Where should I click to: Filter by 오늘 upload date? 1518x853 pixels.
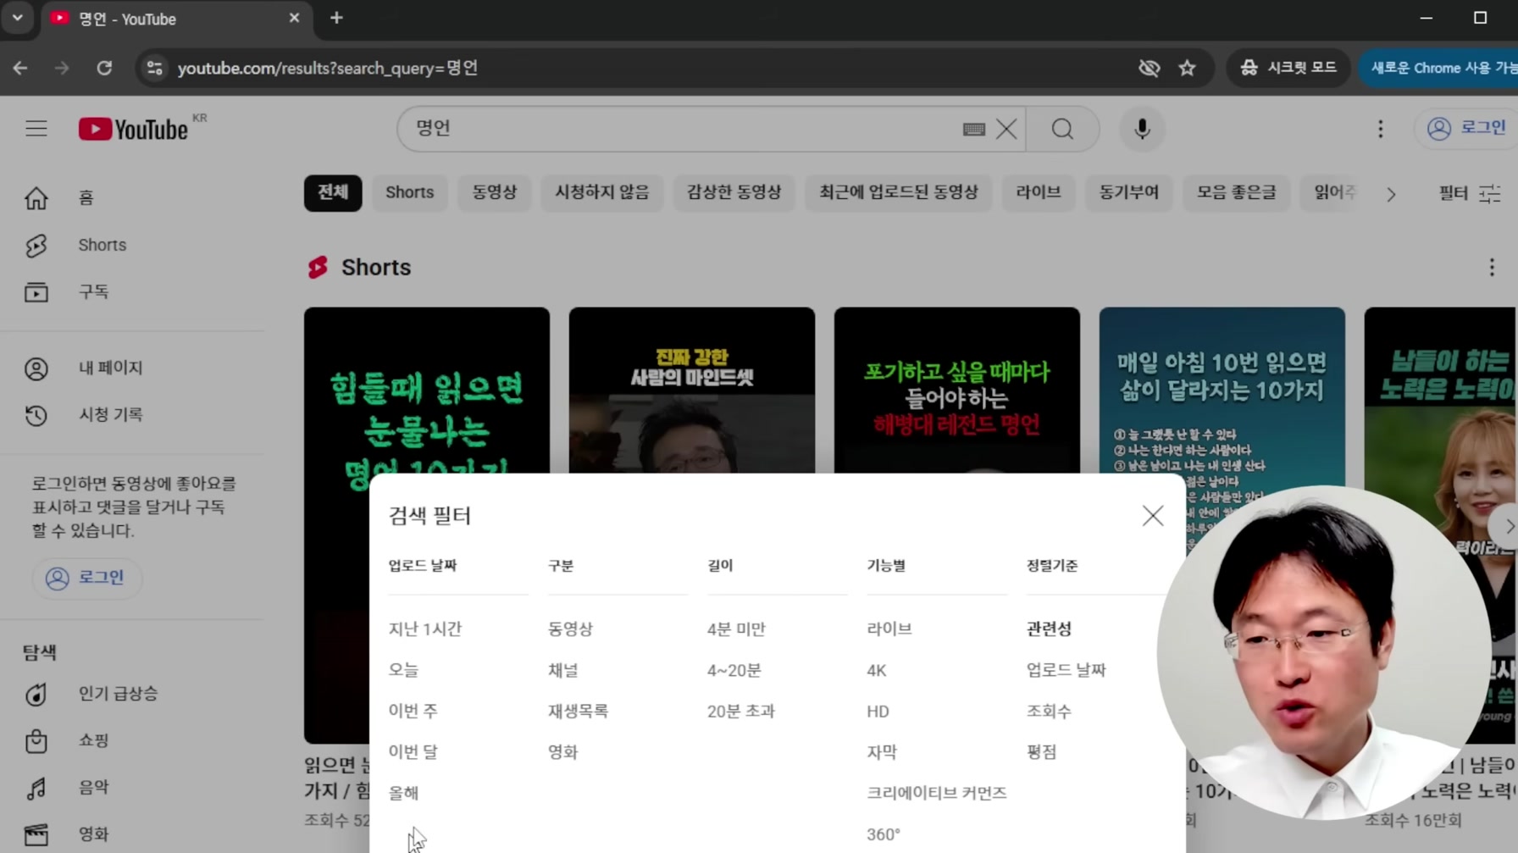click(x=403, y=670)
